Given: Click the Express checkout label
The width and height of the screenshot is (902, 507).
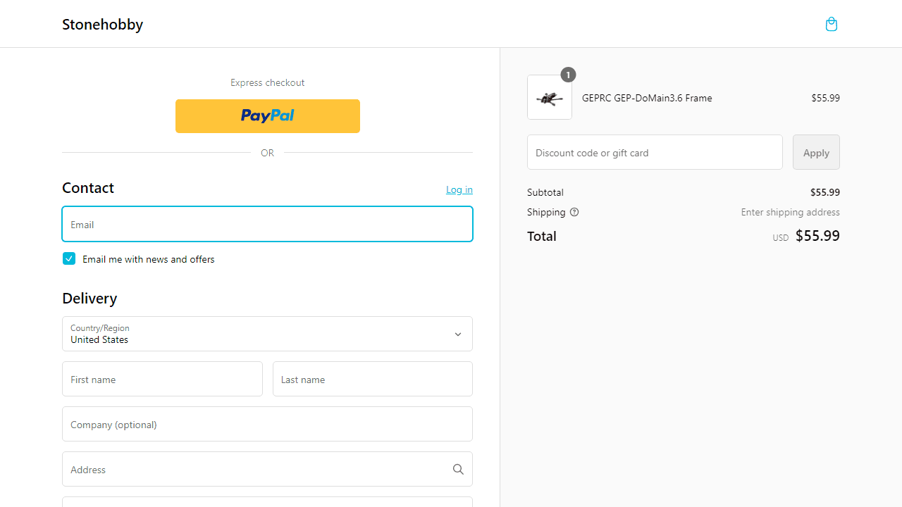Looking at the screenshot, I should [268, 82].
